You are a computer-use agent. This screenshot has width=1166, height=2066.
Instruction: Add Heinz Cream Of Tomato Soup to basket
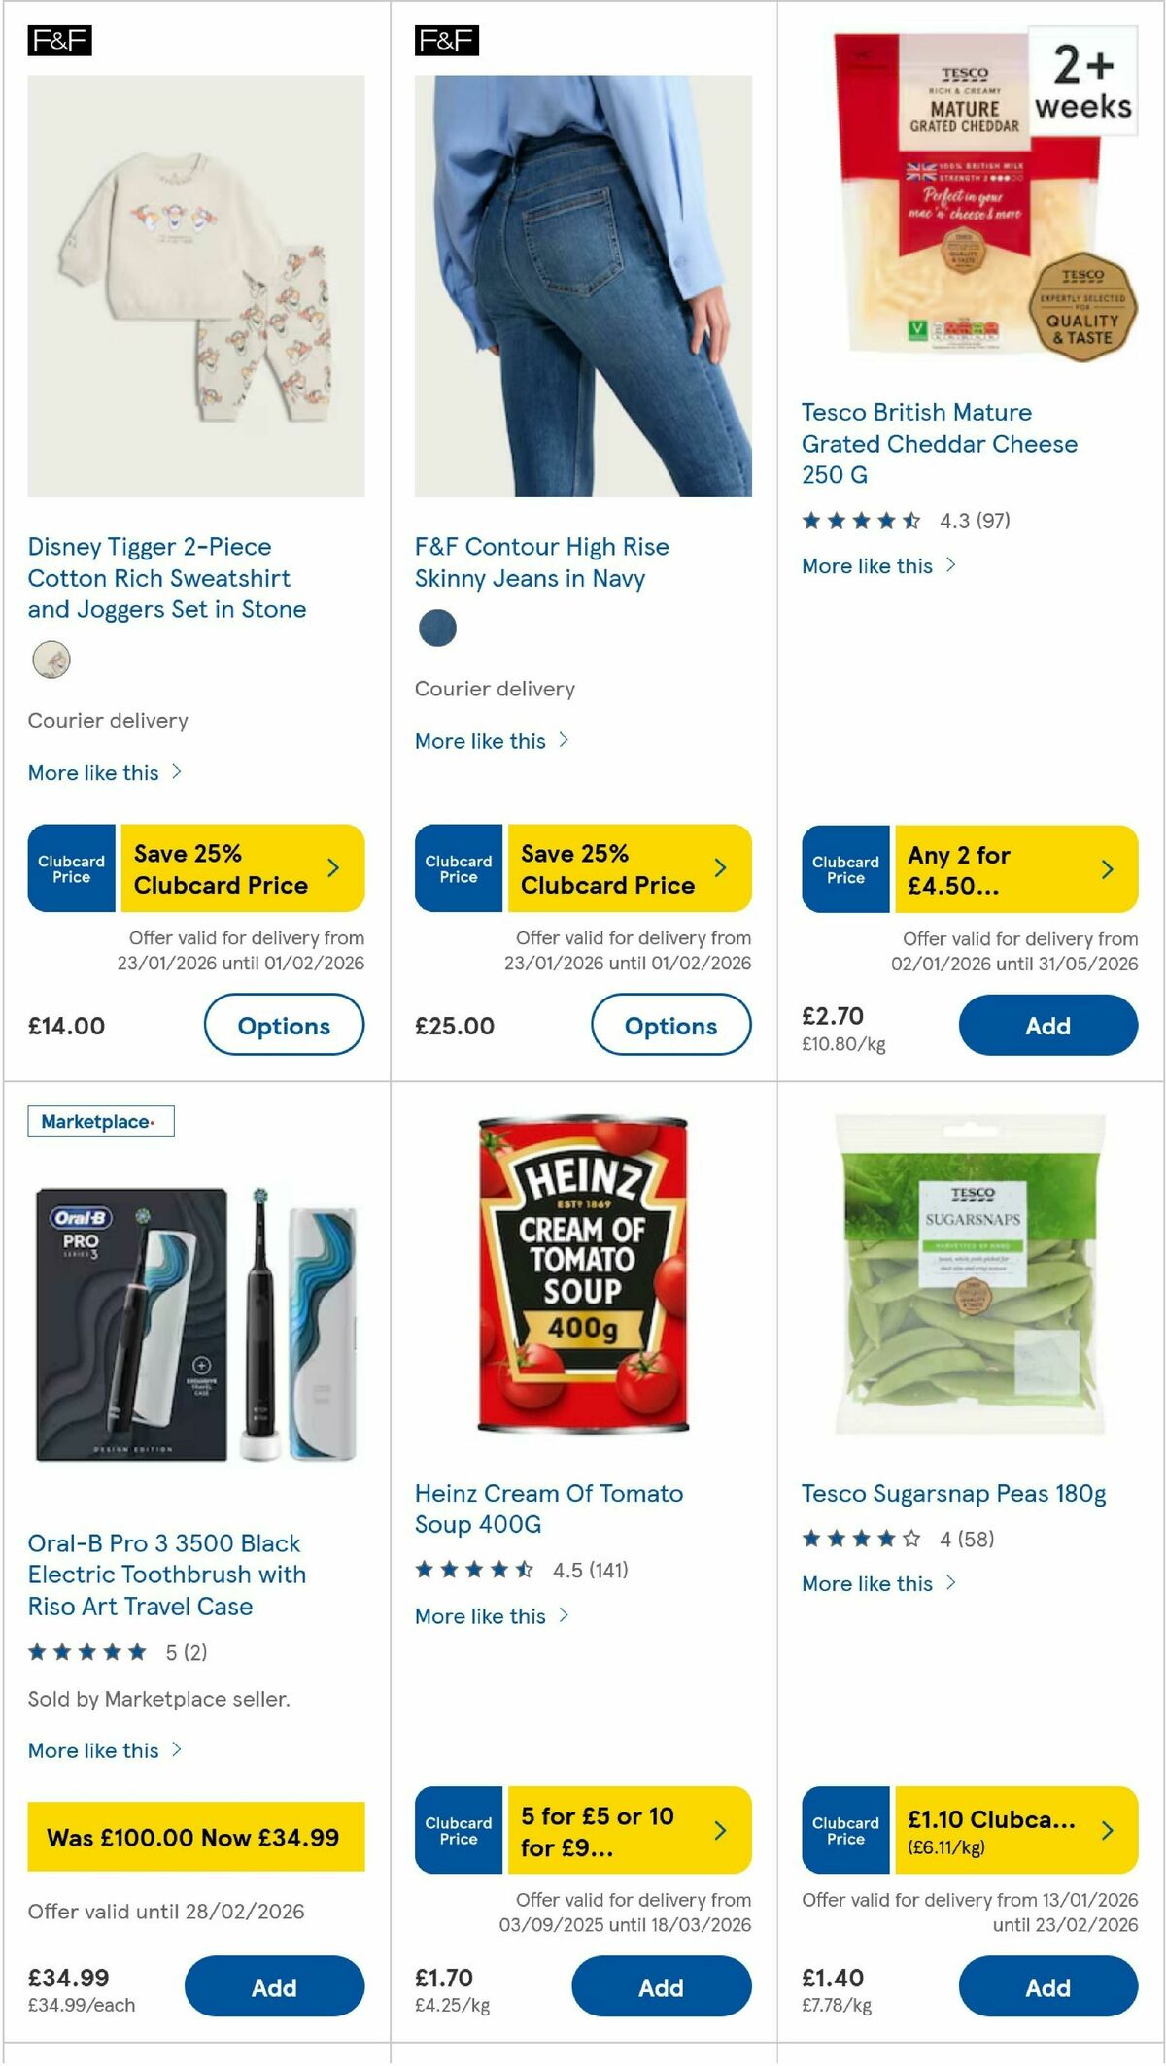click(x=661, y=1987)
